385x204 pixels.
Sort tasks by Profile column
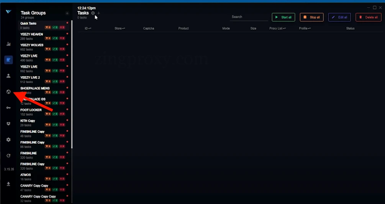tap(305, 28)
